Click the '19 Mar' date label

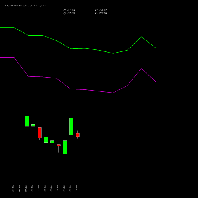(76, 188)
